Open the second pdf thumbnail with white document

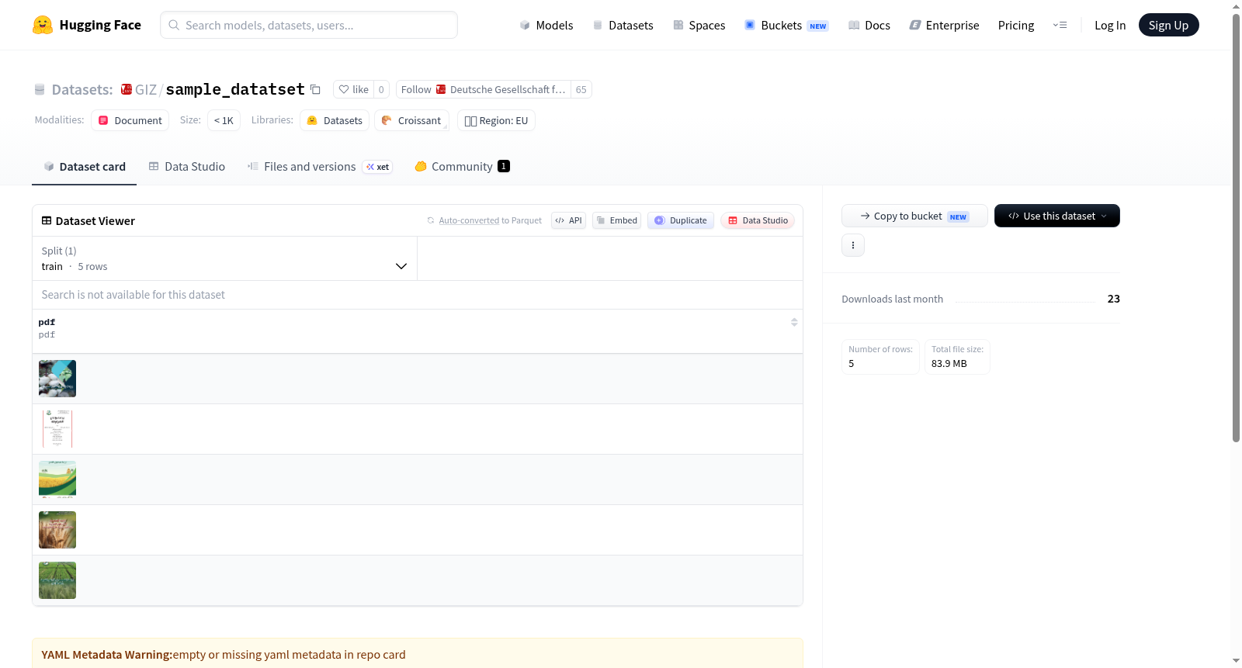click(57, 429)
